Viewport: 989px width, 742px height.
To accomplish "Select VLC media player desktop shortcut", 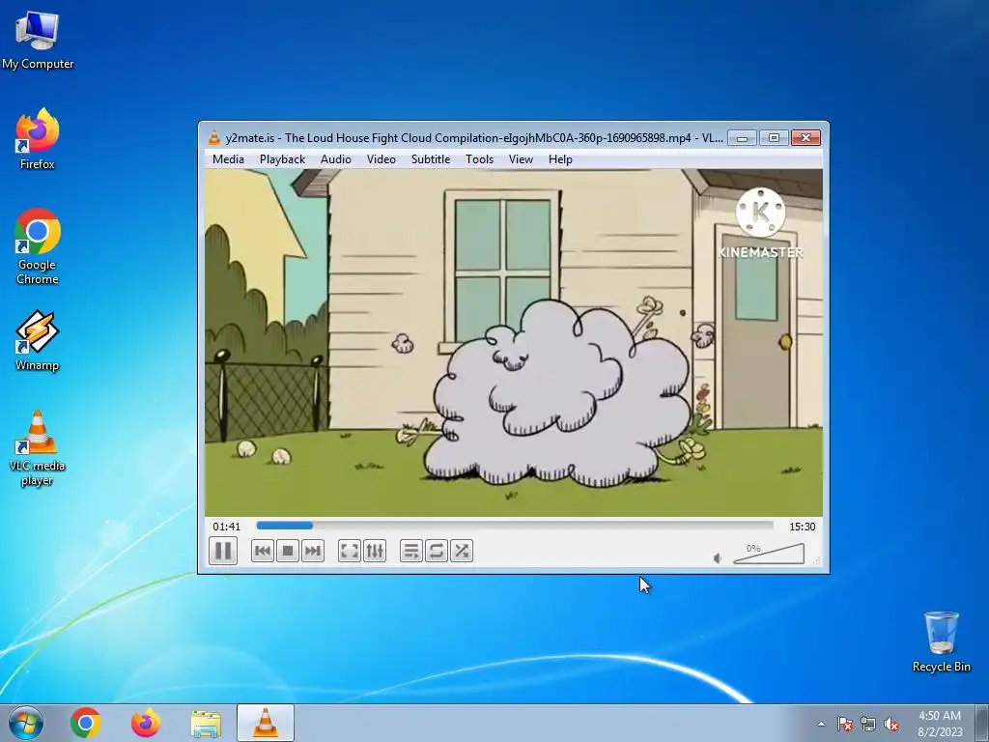I will [38, 448].
